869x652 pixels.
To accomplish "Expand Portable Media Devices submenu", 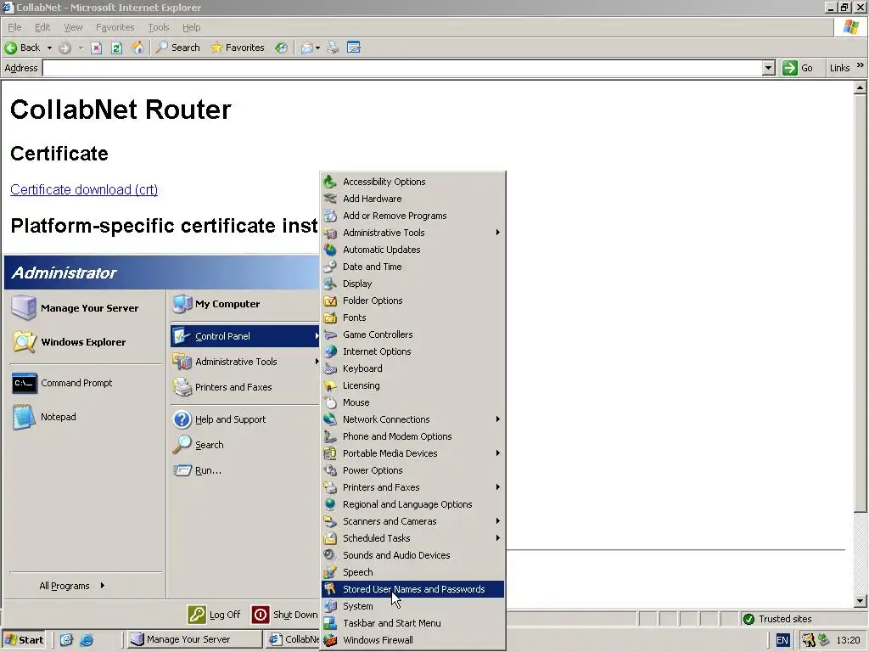I will tap(413, 453).
